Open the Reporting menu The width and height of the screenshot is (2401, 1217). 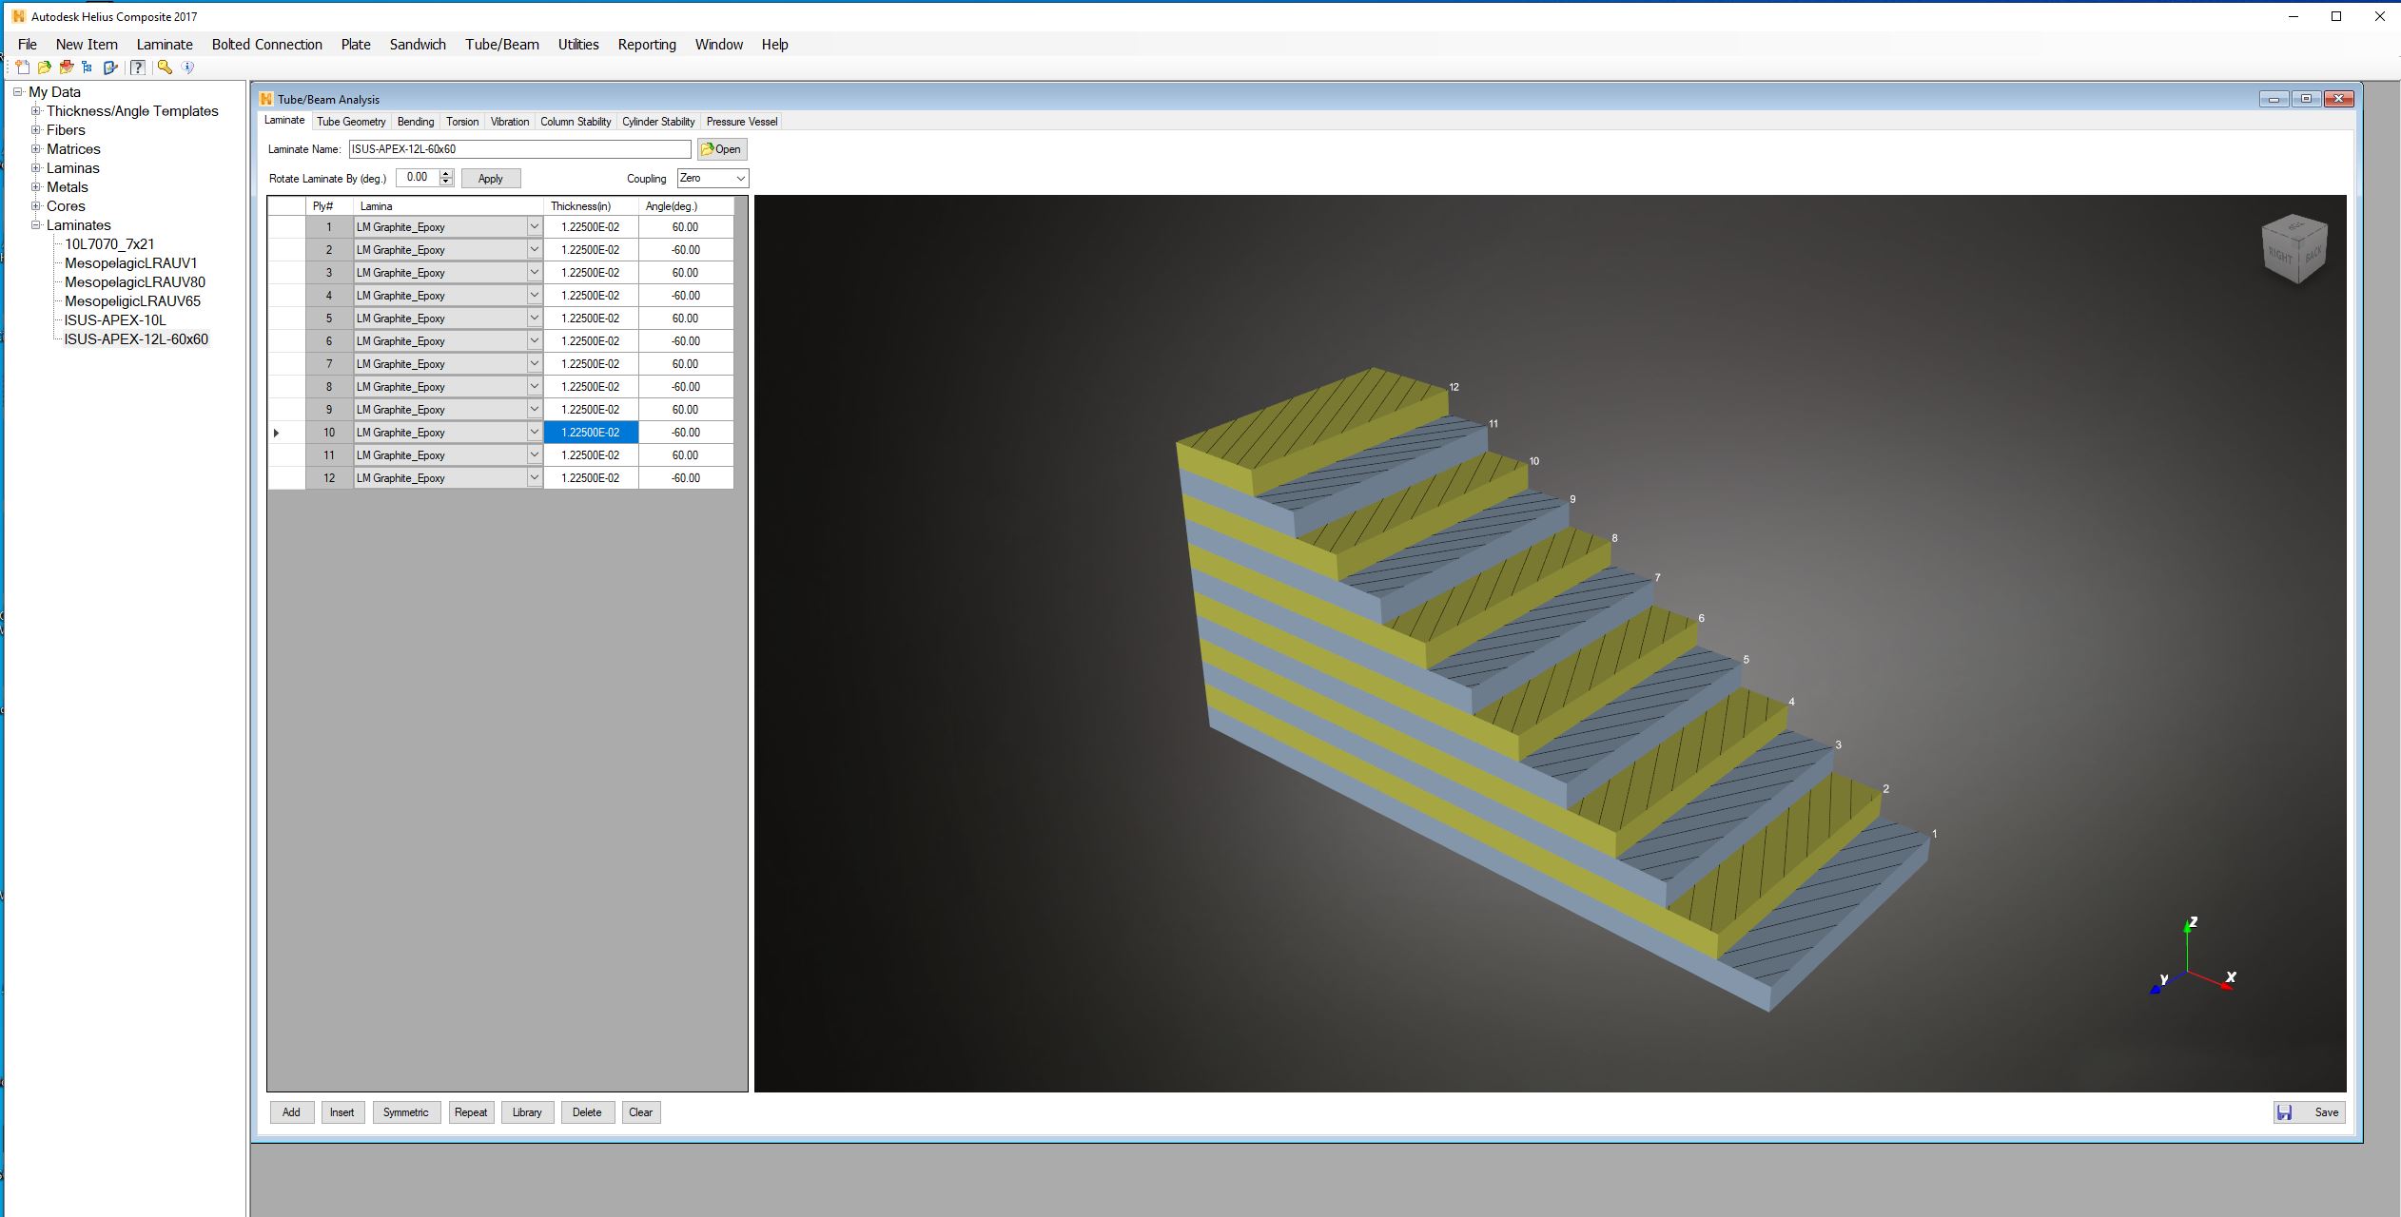click(647, 45)
